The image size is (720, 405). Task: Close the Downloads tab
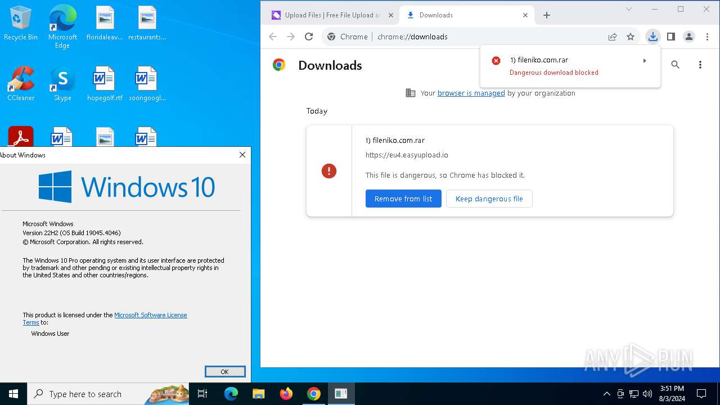pyautogui.click(x=525, y=15)
